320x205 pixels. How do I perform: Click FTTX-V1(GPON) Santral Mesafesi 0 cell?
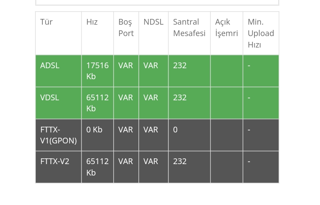point(175,130)
